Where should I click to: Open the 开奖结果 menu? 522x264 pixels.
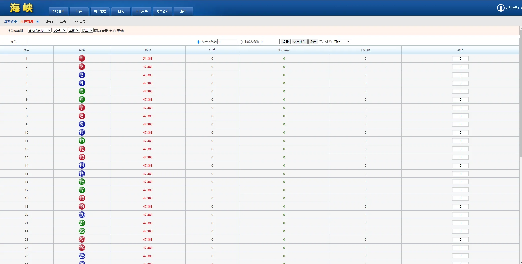click(141, 11)
